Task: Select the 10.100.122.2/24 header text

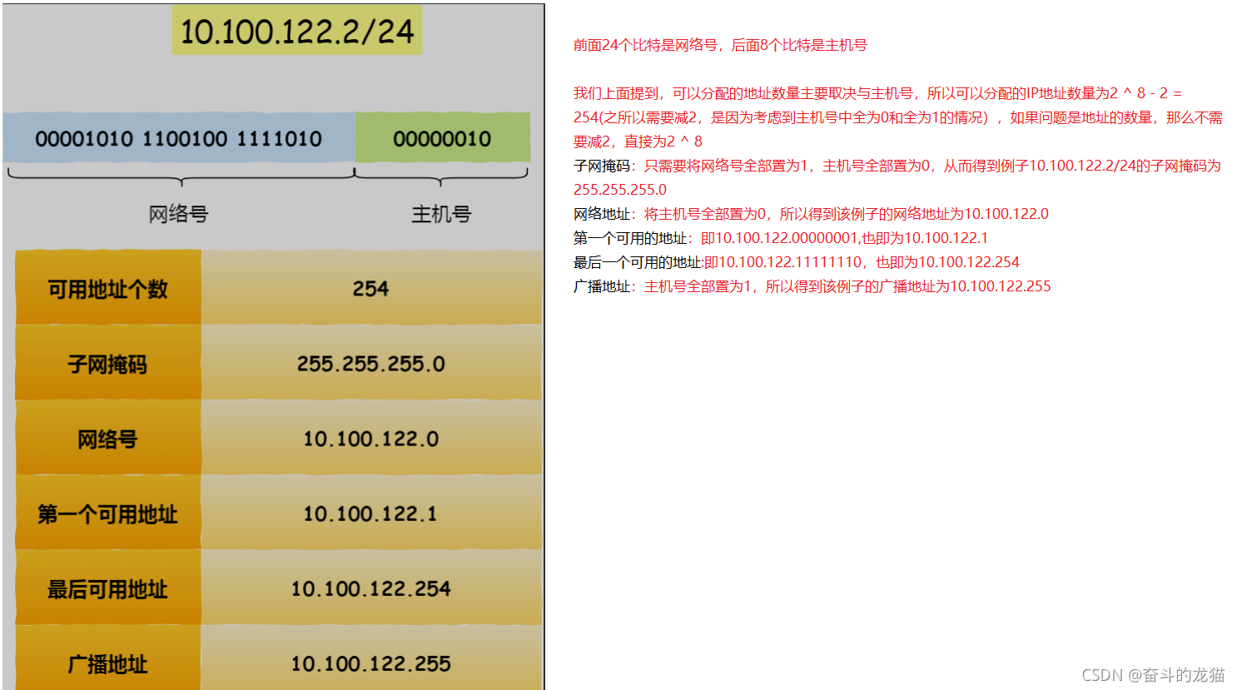Action: point(297,31)
